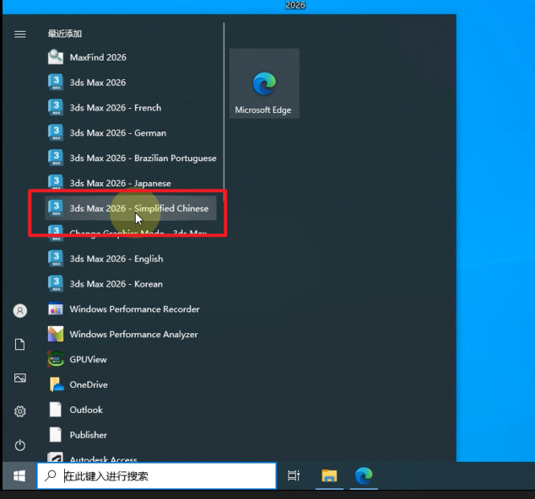
Task: Open File Explorer from the taskbar
Action: pos(329,475)
